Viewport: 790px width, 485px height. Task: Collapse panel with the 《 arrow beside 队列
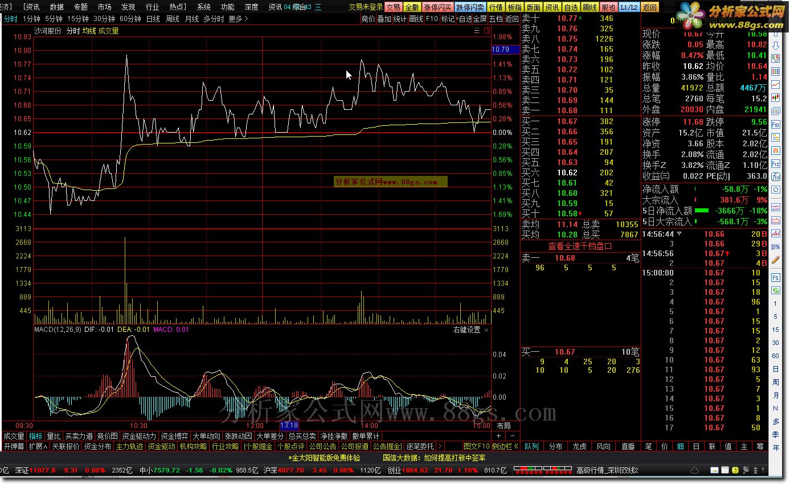(x=516, y=446)
